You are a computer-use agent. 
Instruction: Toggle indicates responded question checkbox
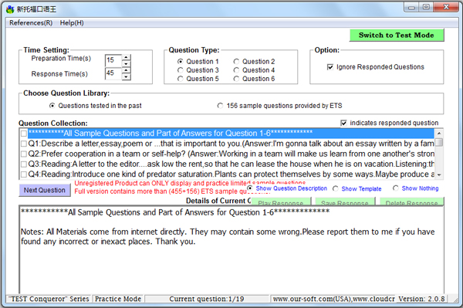click(x=343, y=123)
